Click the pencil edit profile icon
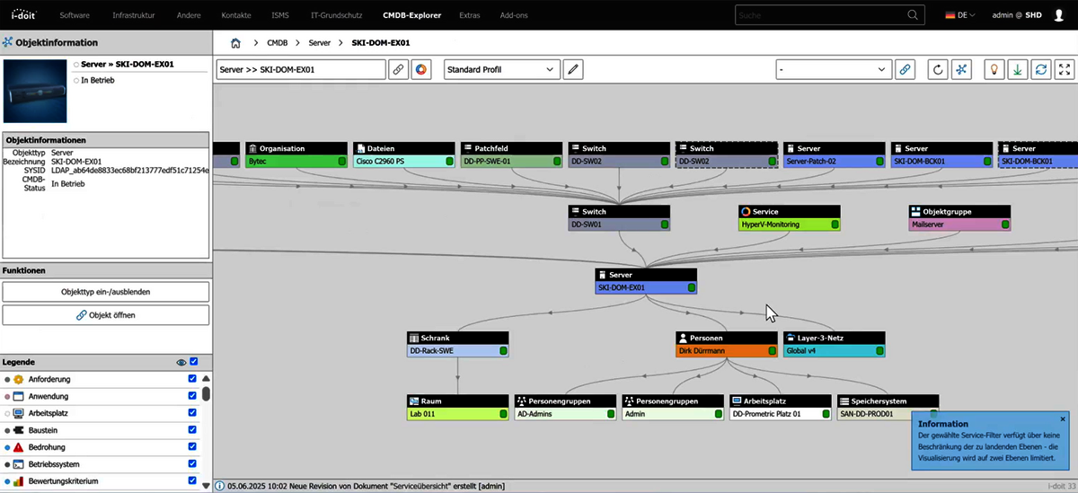The width and height of the screenshot is (1078, 493). click(573, 69)
